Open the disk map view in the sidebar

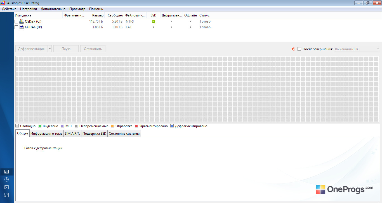7,172
